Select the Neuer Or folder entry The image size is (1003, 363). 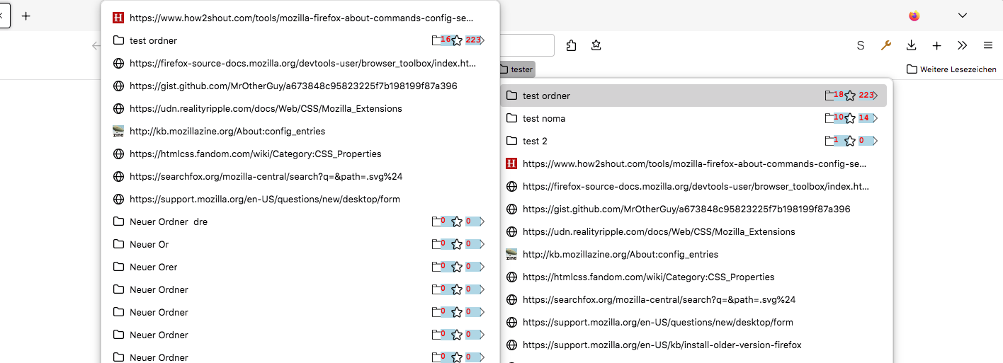point(149,244)
